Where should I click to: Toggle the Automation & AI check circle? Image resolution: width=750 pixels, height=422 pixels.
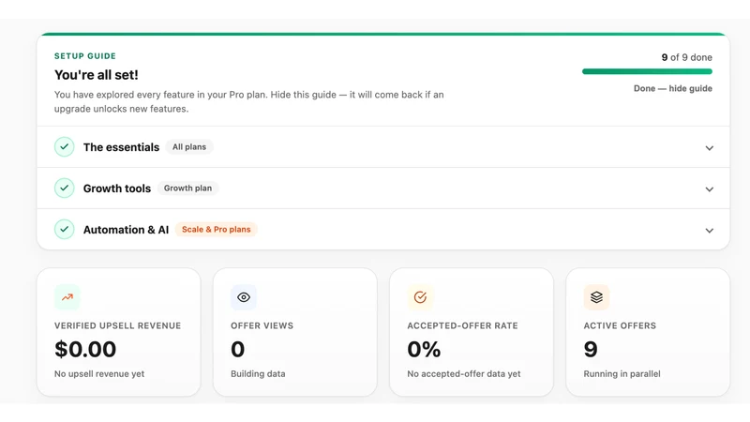64,229
